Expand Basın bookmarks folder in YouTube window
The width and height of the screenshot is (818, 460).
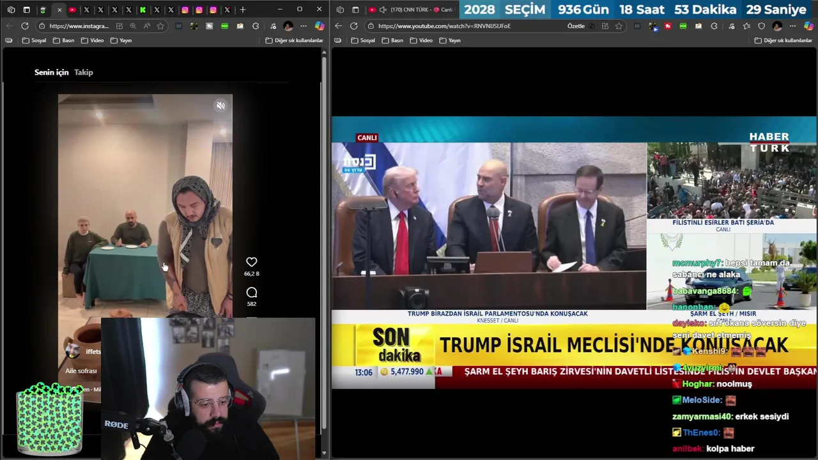(x=392, y=40)
